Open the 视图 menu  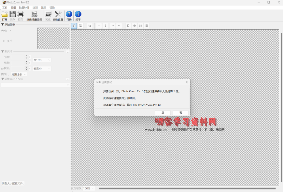point(44,8)
